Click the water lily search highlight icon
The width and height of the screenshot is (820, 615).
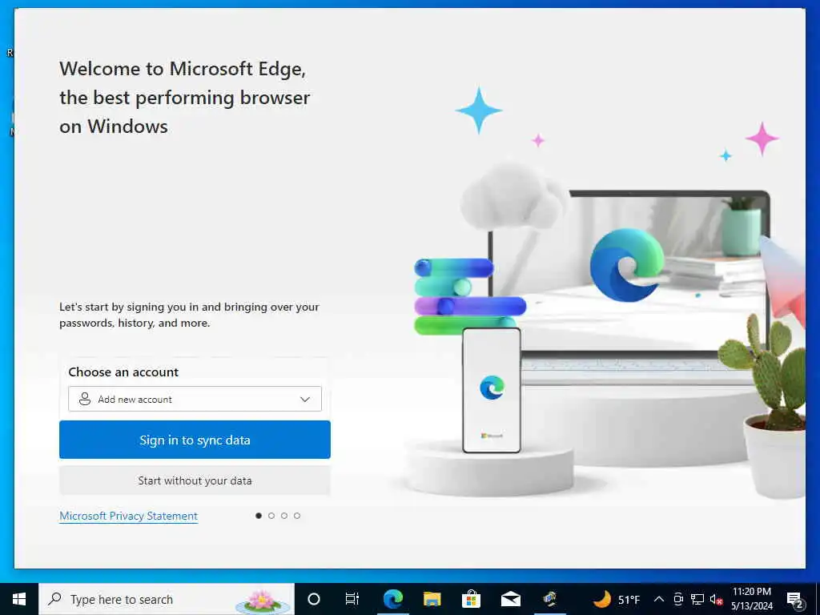(x=262, y=601)
